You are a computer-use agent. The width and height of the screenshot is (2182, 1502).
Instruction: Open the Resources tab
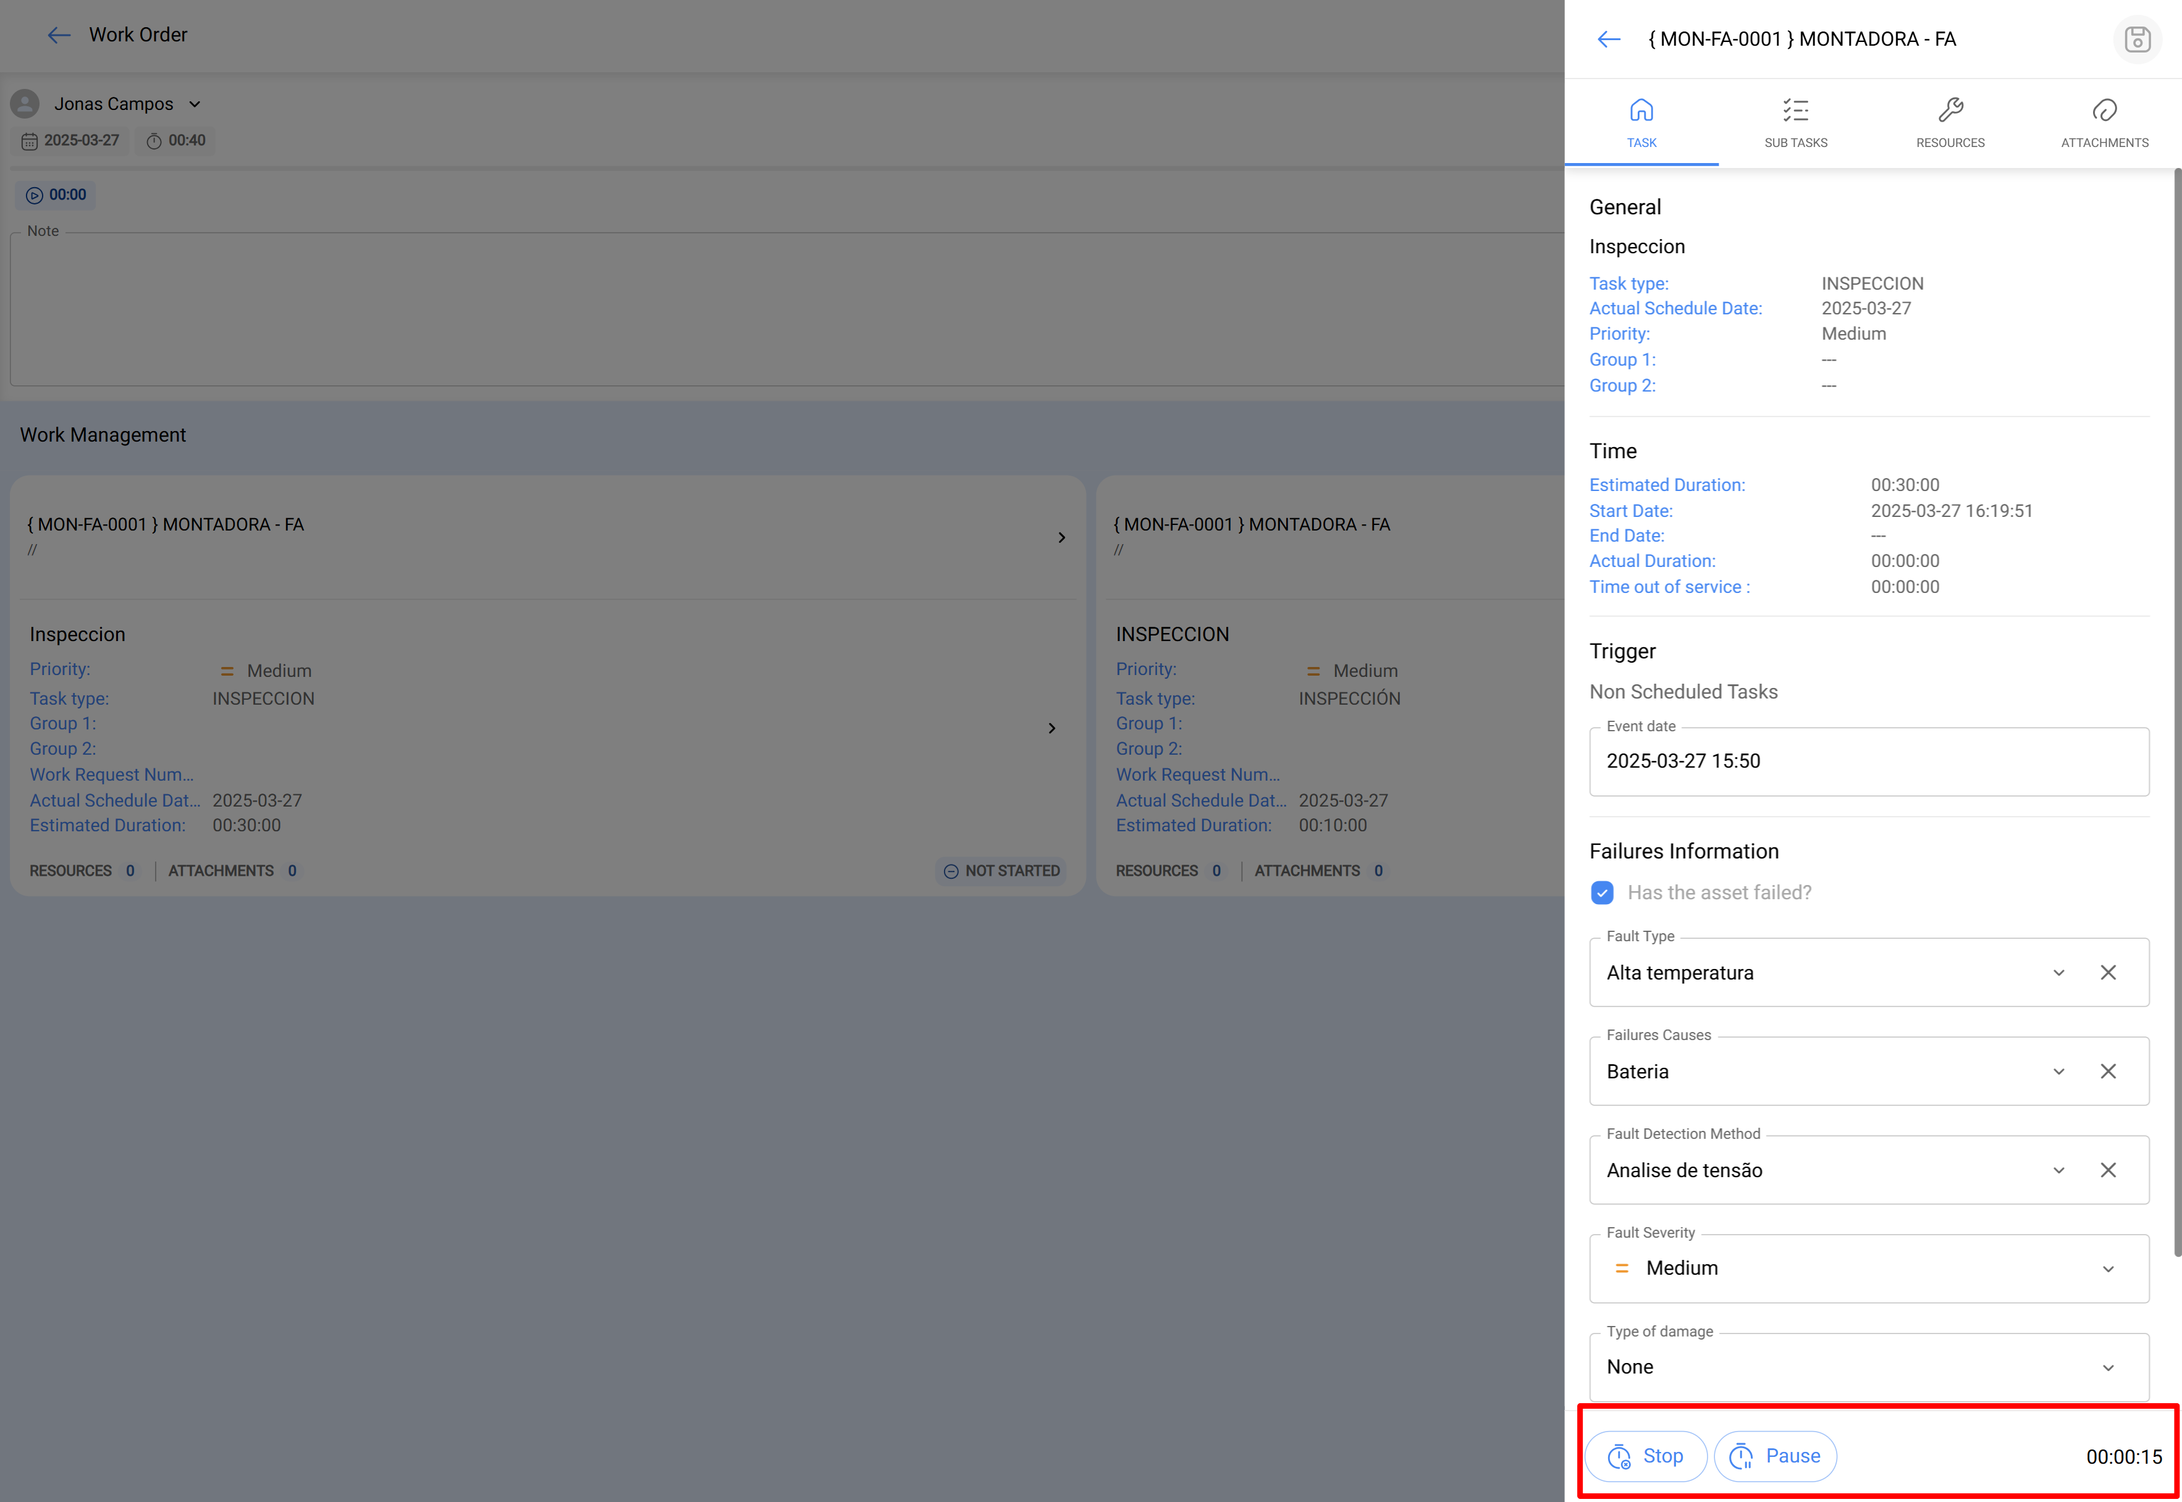point(1950,124)
